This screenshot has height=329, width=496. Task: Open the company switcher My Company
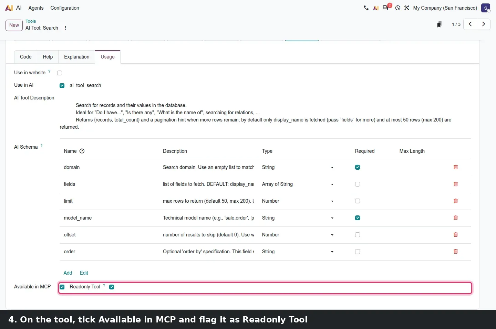(x=445, y=8)
